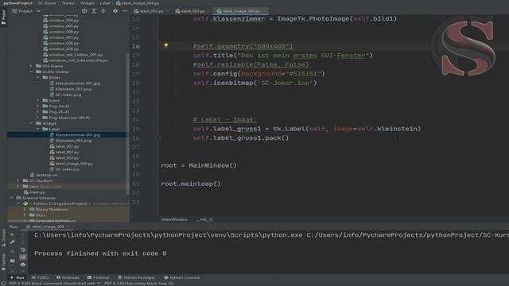
Task: Click __init__ editor breadcrumb
Action: pos(204,219)
